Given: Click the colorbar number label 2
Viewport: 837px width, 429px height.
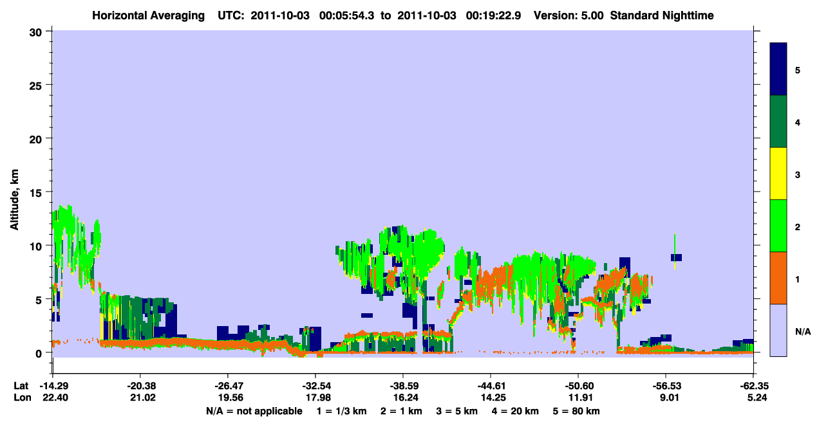Looking at the screenshot, I should (x=798, y=226).
